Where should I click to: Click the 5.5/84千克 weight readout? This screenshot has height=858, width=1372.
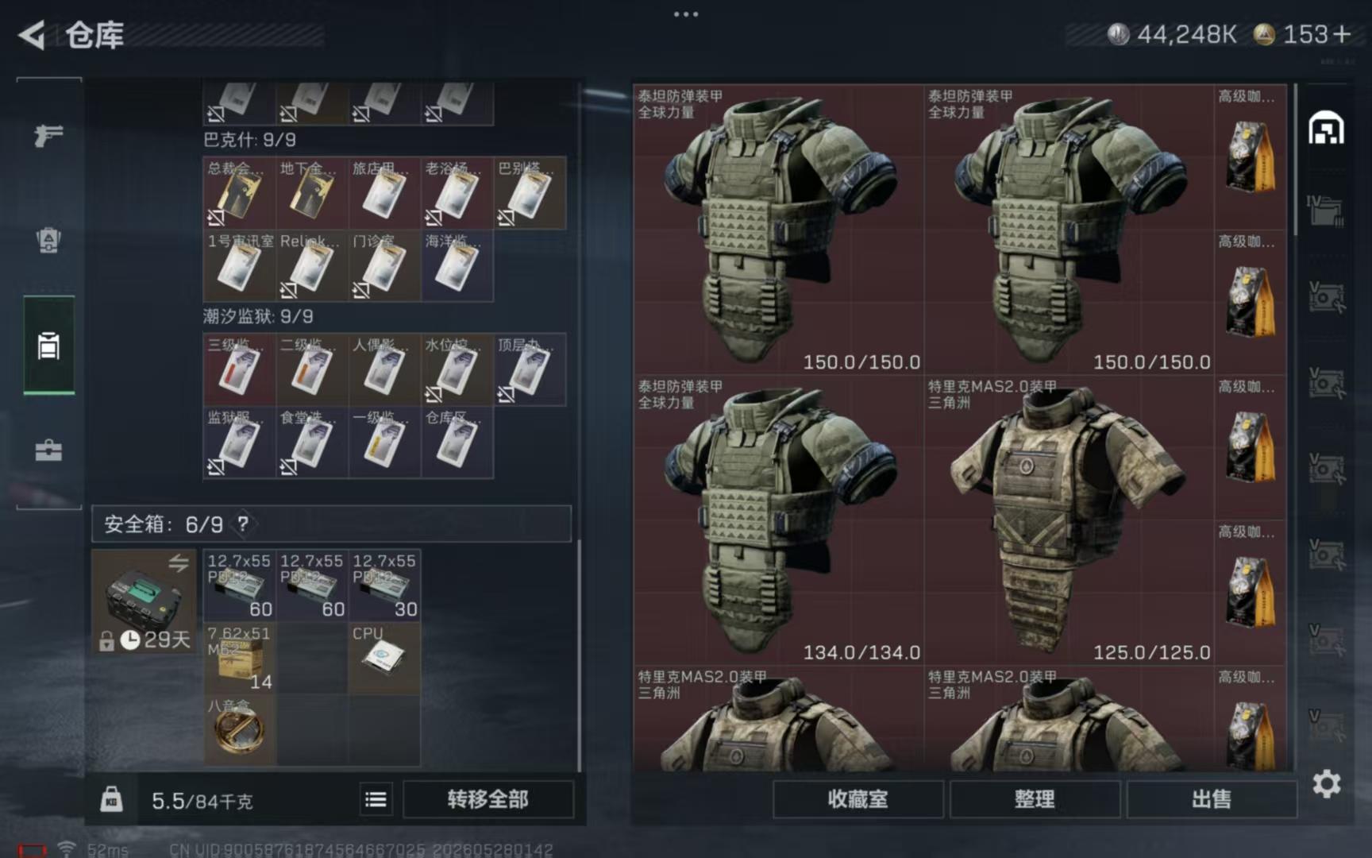point(202,801)
